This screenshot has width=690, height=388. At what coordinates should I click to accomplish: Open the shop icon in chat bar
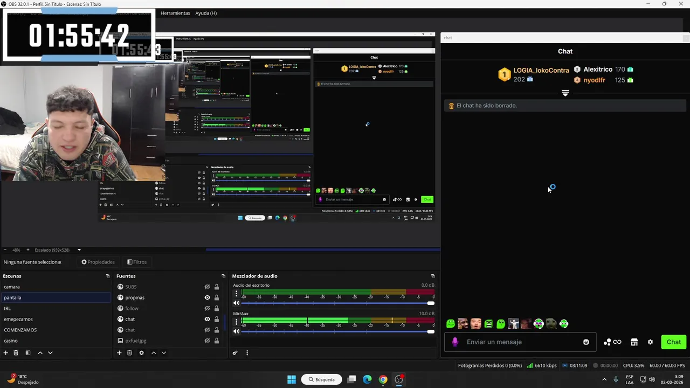634,342
